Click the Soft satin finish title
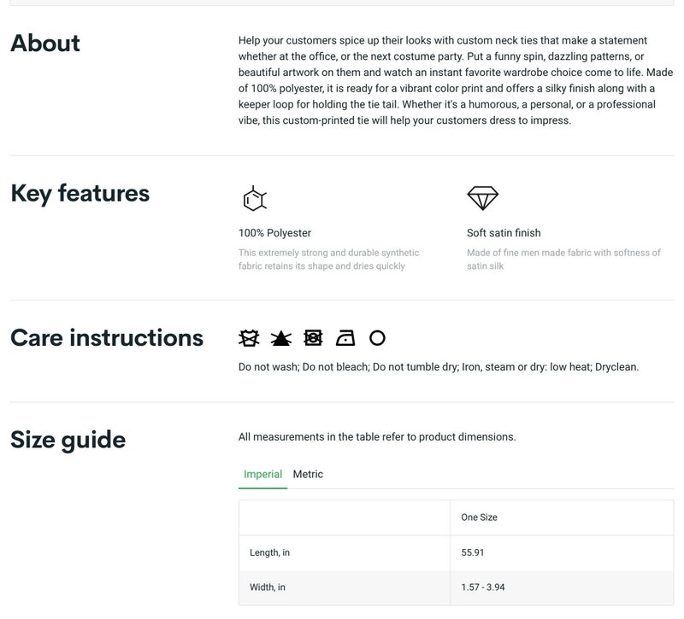684x619 pixels. (x=504, y=232)
